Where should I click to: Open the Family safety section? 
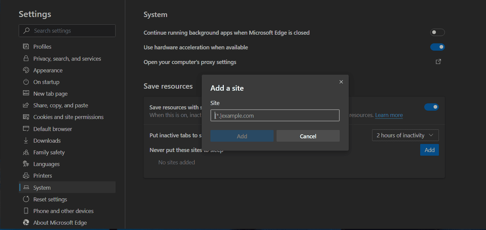67,152
